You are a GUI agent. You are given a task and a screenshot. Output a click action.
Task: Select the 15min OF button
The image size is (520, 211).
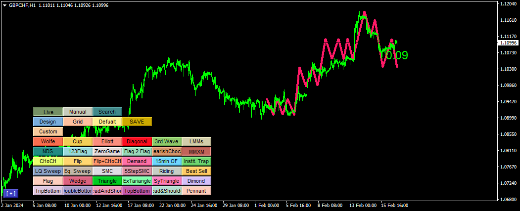point(167,161)
